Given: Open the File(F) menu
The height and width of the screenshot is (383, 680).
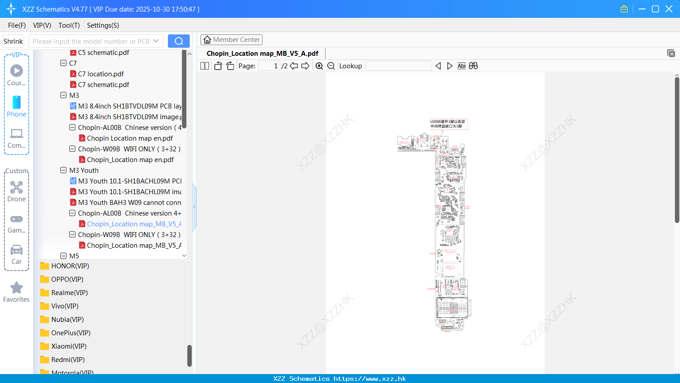Looking at the screenshot, I should (17, 25).
